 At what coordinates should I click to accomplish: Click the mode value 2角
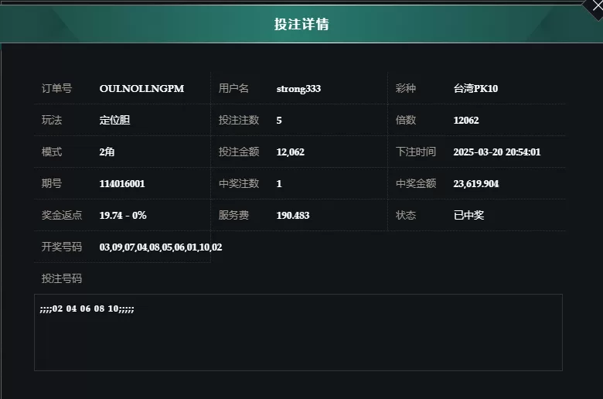[x=107, y=152]
